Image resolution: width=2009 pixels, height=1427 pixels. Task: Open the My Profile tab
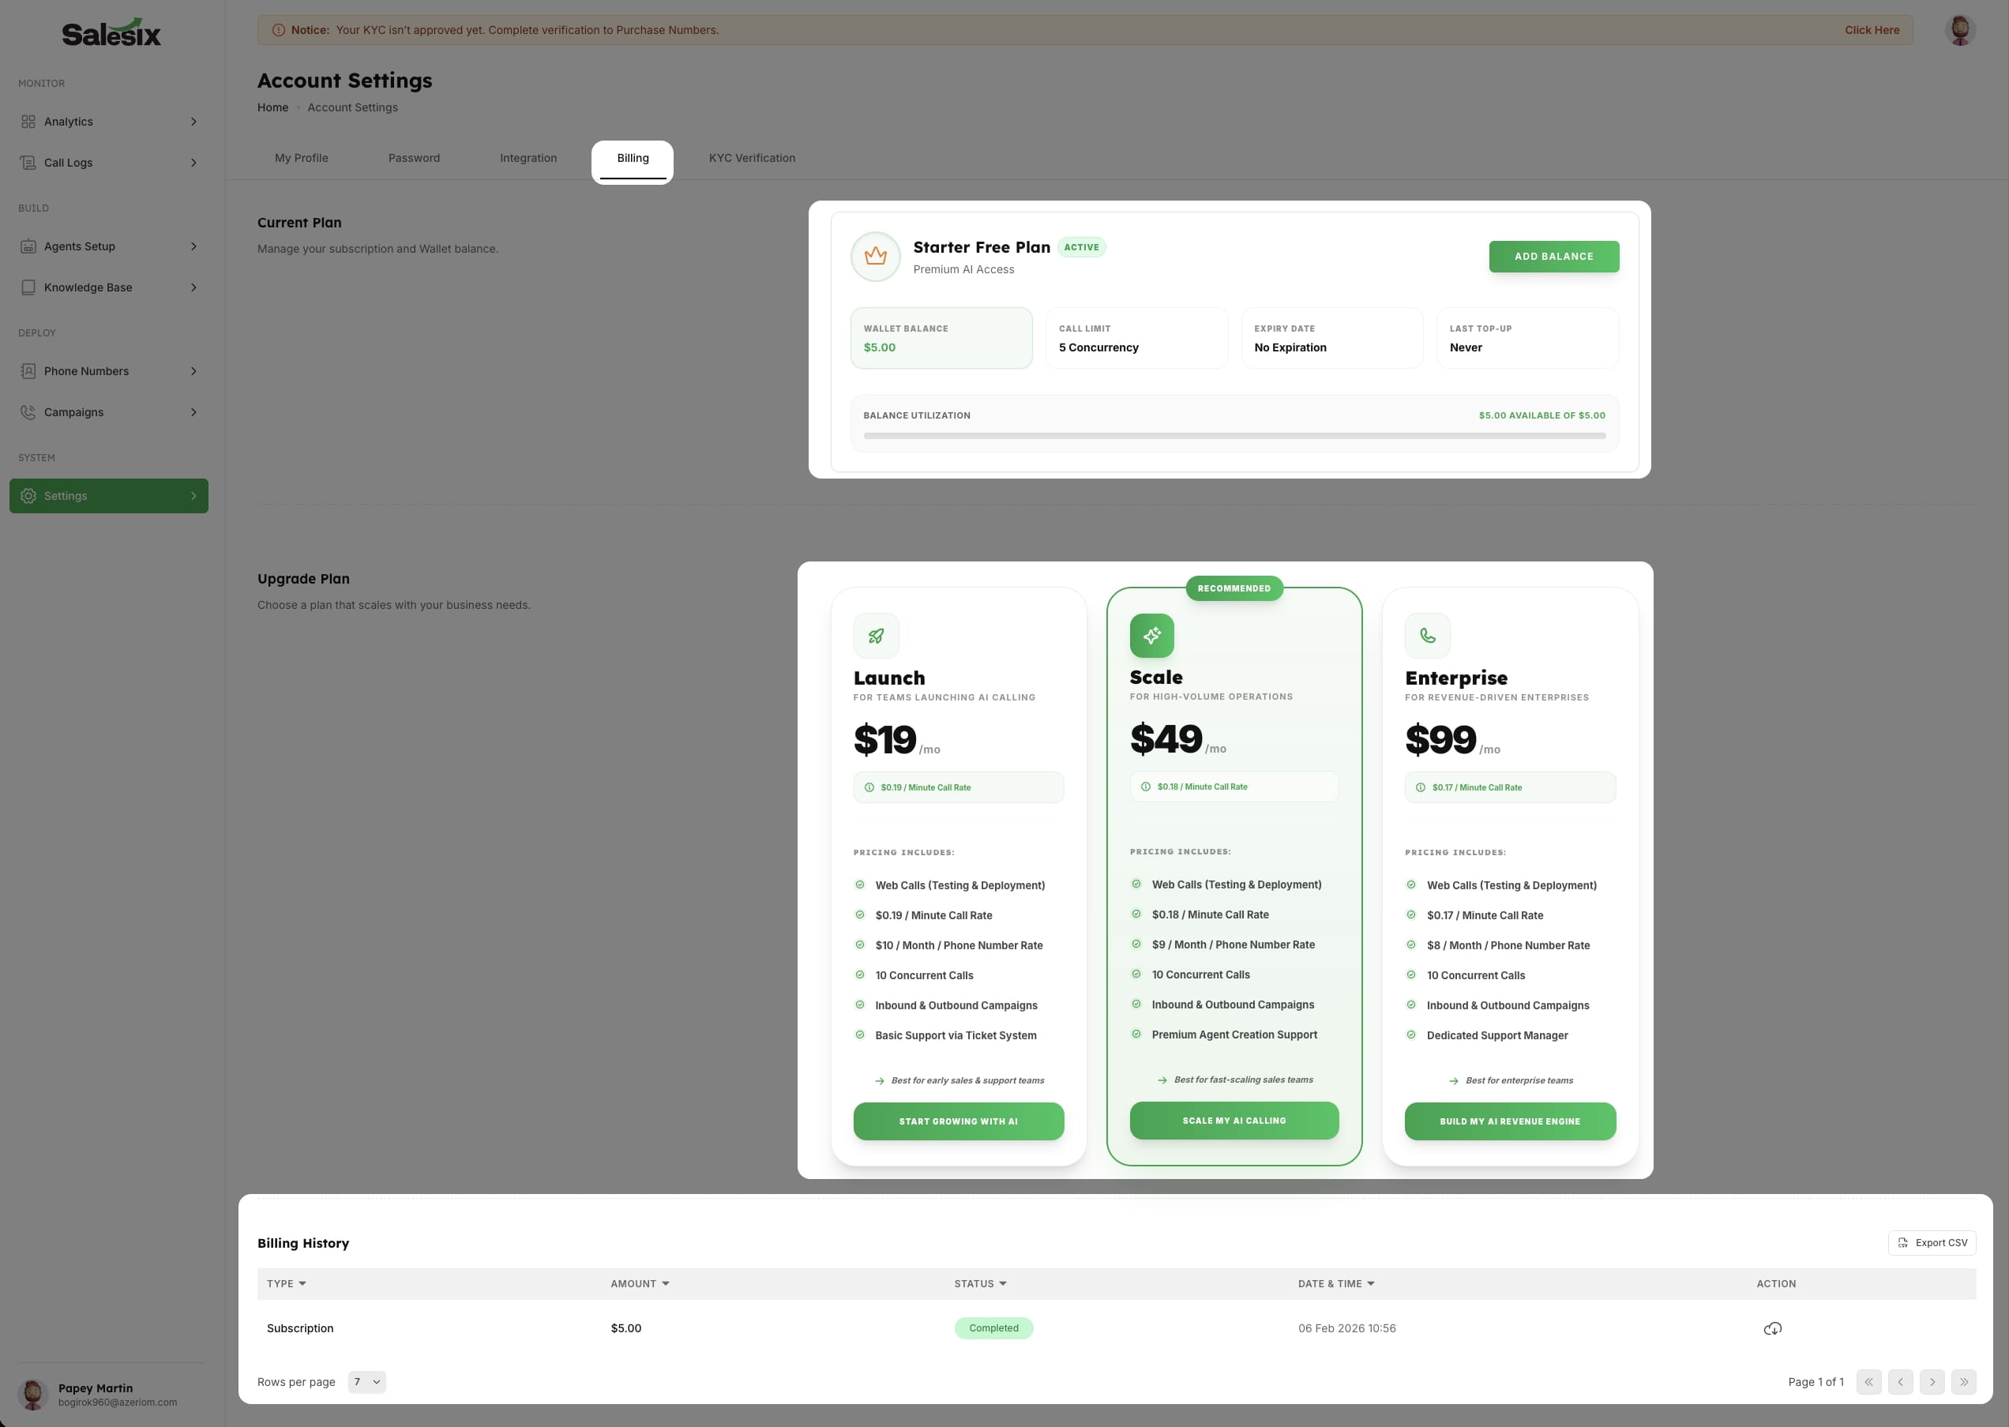point(302,158)
